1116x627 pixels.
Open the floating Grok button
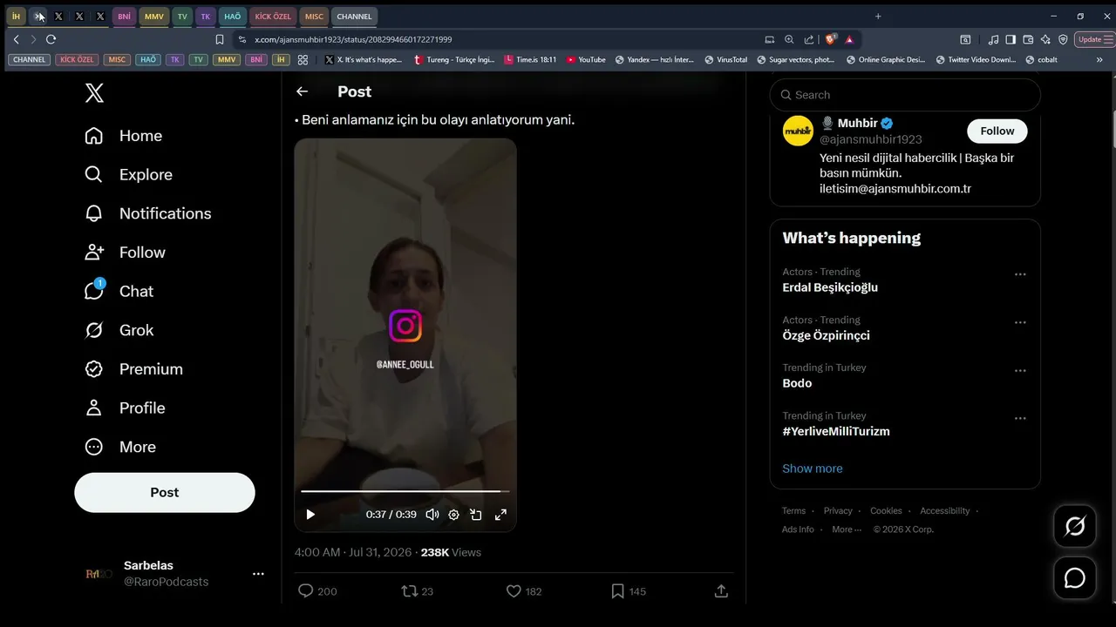click(x=1075, y=526)
